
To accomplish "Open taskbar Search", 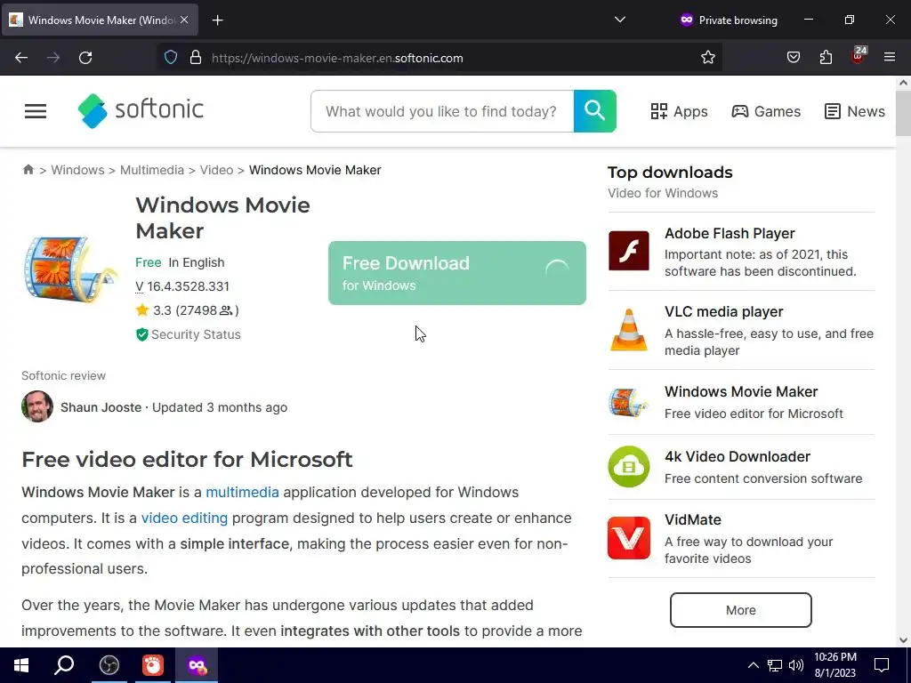I will tap(64, 665).
